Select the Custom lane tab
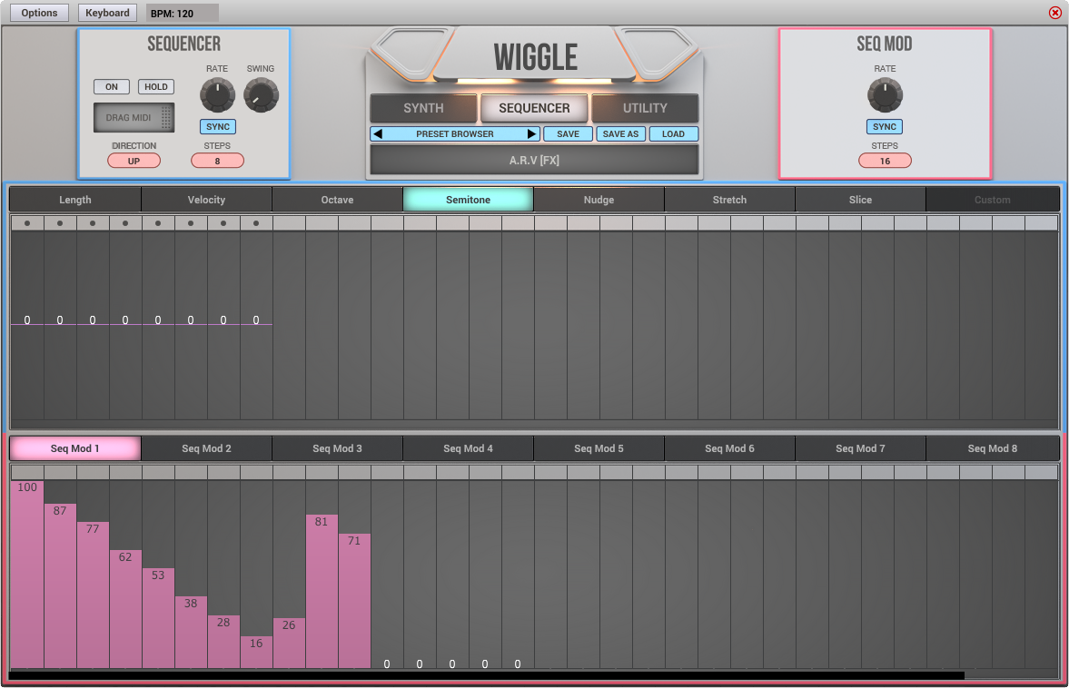The height and width of the screenshot is (688, 1069). click(993, 200)
